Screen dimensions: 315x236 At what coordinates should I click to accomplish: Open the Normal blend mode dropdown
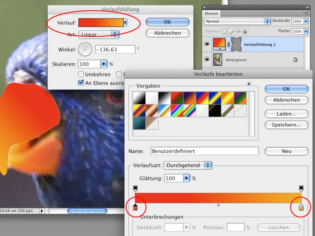pyautogui.click(x=267, y=21)
